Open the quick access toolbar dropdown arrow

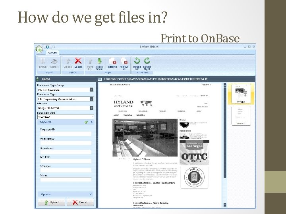tap(54, 47)
